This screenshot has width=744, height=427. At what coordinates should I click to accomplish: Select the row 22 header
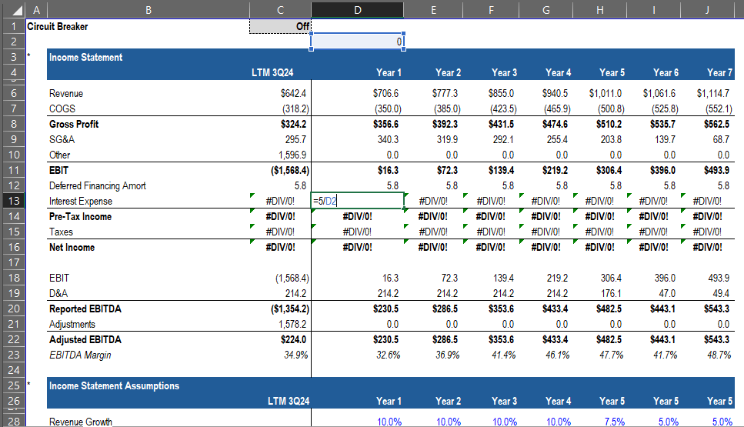pyautogui.click(x=12, y=339)
